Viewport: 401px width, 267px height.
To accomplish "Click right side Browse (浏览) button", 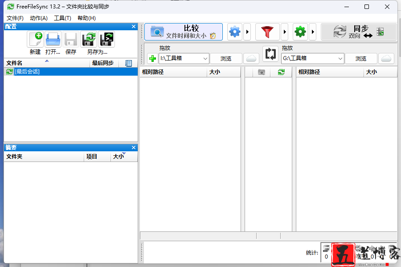I will pyautogui.click(x=361, y=58).
